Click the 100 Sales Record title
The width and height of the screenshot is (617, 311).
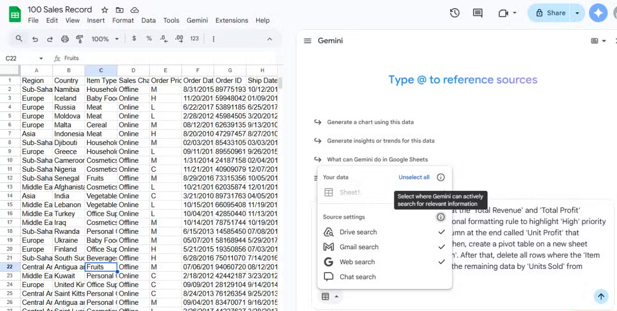coord(60,10)
